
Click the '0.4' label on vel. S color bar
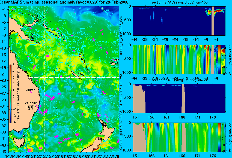pos(224,126)
